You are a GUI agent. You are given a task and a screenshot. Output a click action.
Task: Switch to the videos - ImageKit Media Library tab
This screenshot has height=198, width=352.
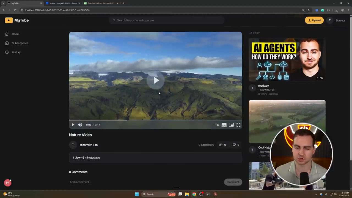pyautogui.click(x=63, y=3)
